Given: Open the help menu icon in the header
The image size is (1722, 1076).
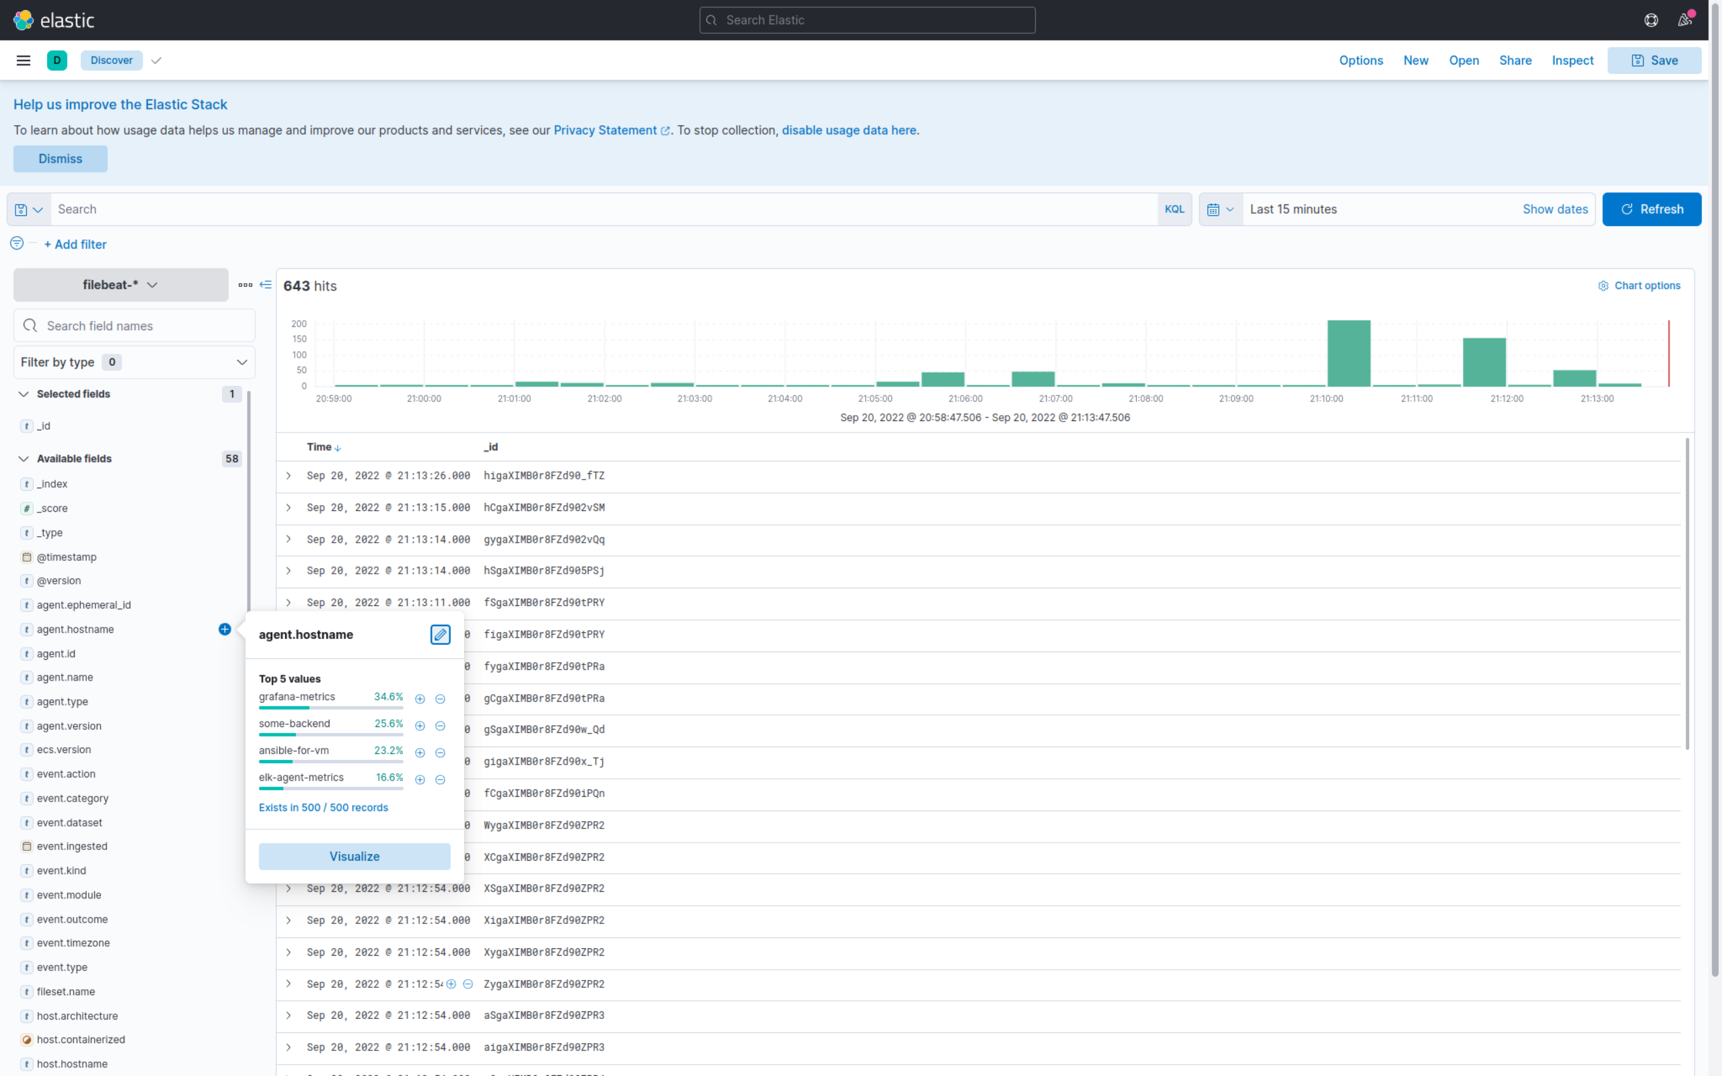Looking at the screenshot, I should (1651, 20).
